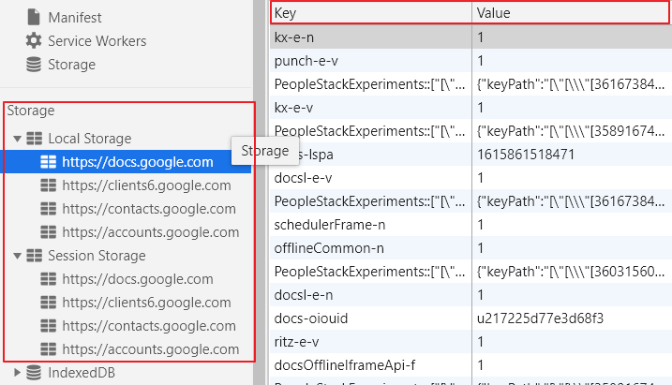Select Session Storage https://docs.google.com
This screenshot has height=385, width=672.
tap(138, 279)
